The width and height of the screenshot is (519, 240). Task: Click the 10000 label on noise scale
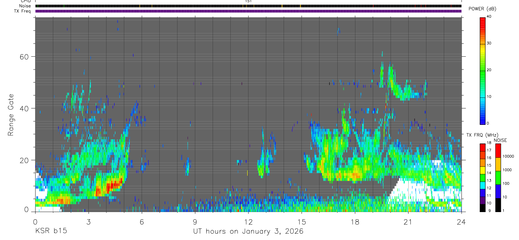point(508,156)
